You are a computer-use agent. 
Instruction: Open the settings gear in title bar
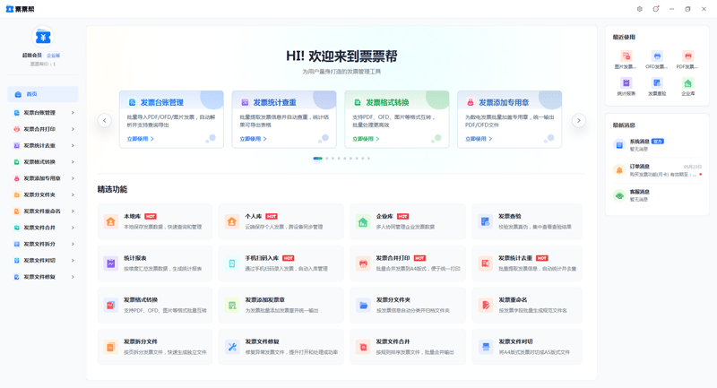(x=640, y=9)
